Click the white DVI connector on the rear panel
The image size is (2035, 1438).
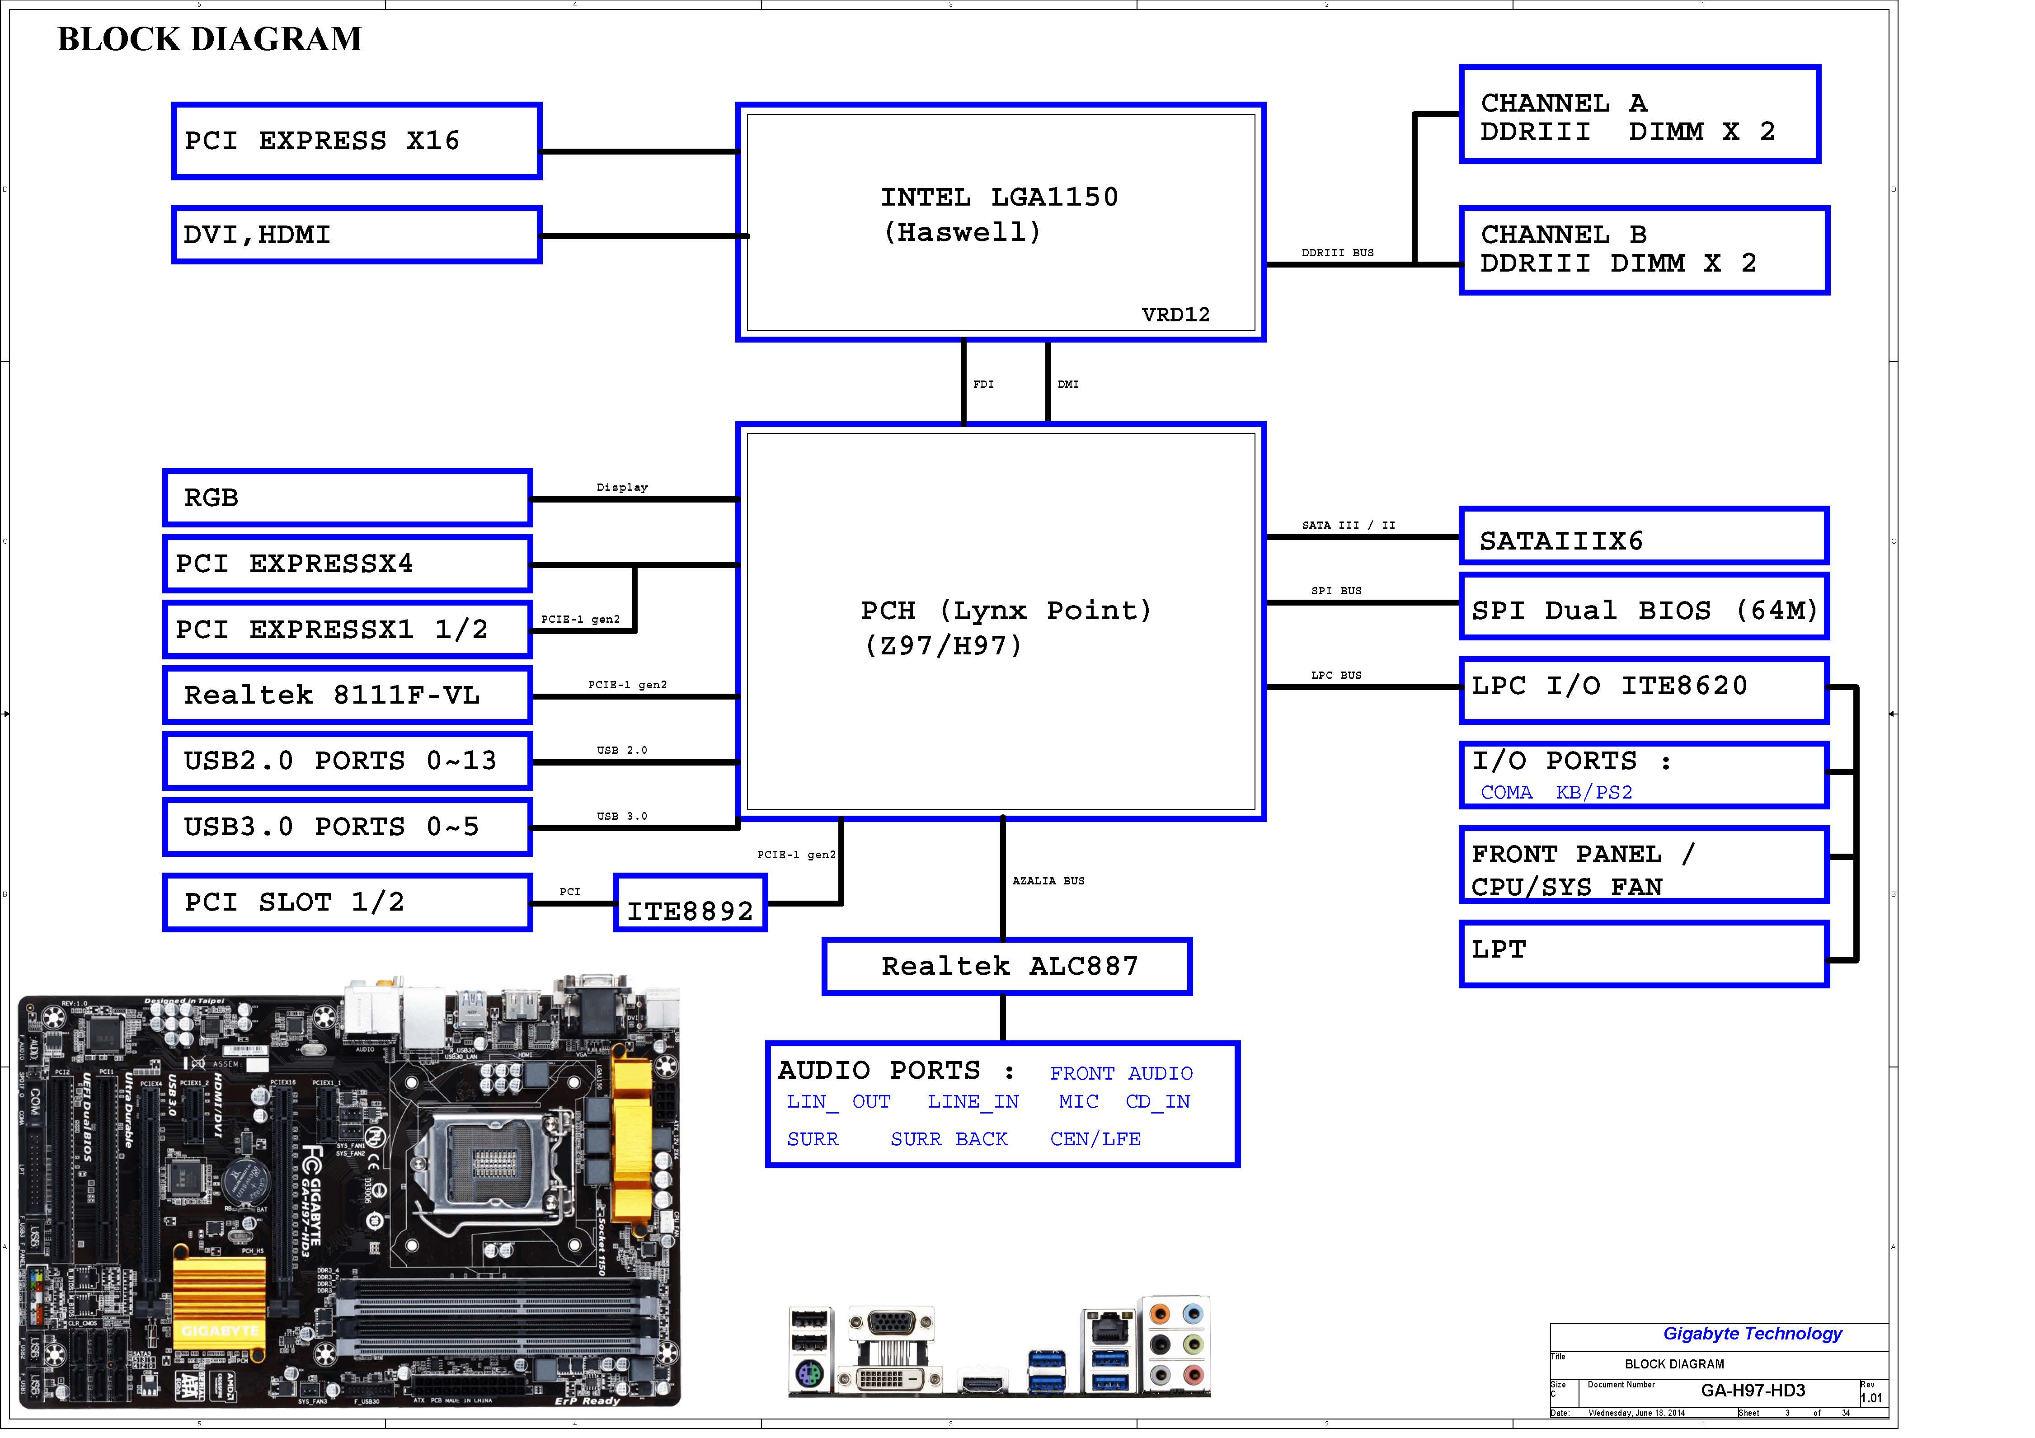[891, 1379]
